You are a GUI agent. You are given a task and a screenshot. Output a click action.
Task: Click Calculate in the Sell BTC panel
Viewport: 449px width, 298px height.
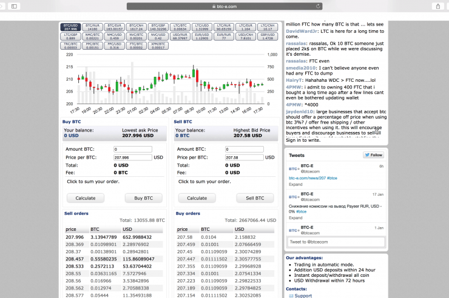click(197, 198)
